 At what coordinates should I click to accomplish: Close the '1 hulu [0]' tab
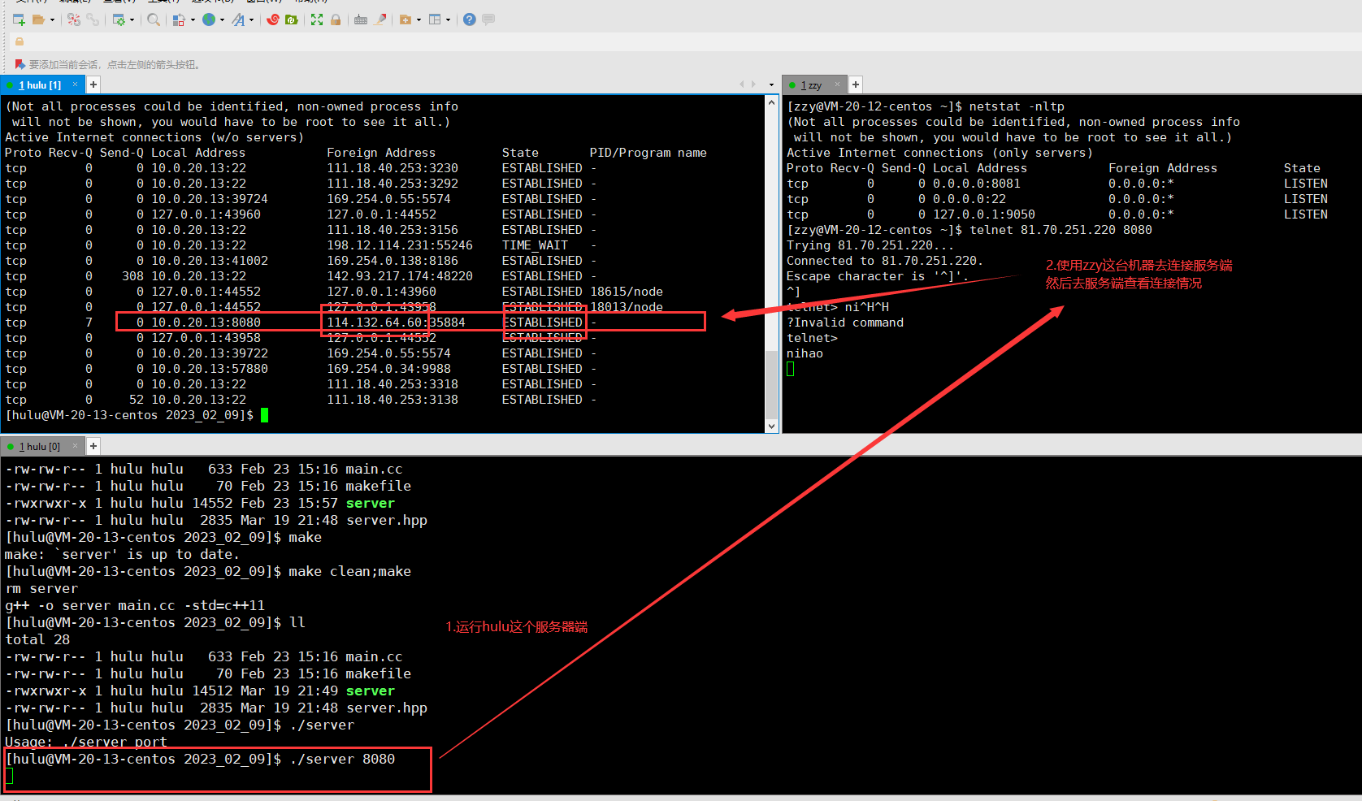coord(76,446)
